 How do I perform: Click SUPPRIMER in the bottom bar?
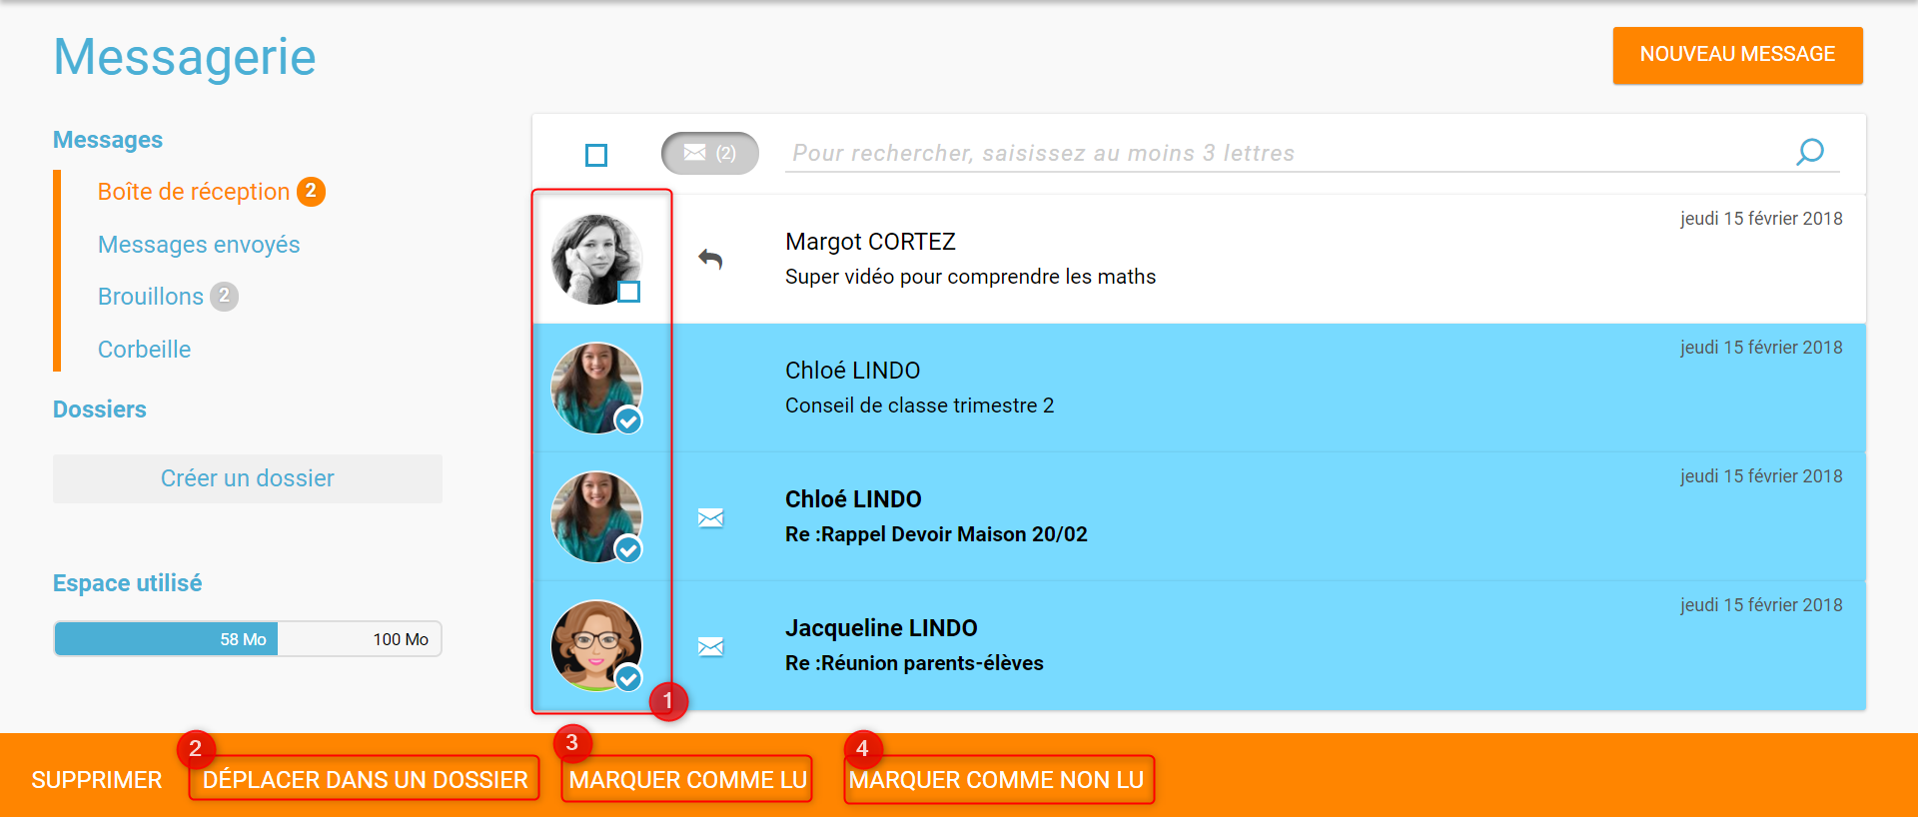click(x=97, y=780)
